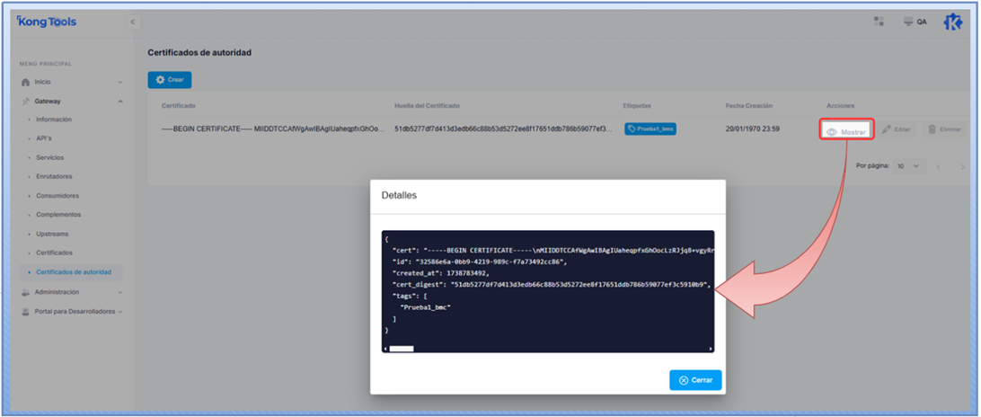
Task: Open the Kong user avatar icon
Action: pos(953,22)
